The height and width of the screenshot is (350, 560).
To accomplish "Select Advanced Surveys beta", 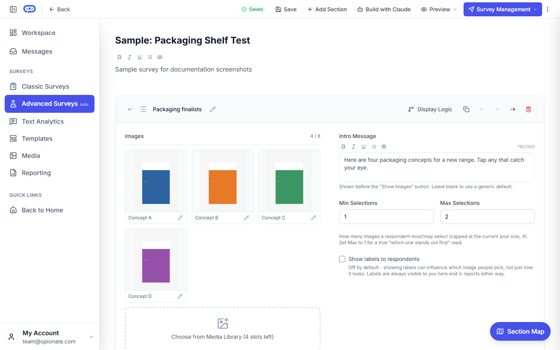I will coord(49,104).
